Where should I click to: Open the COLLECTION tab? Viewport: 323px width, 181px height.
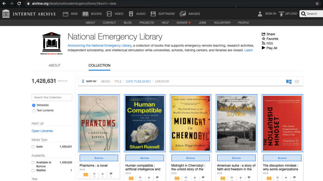(99, 65)
